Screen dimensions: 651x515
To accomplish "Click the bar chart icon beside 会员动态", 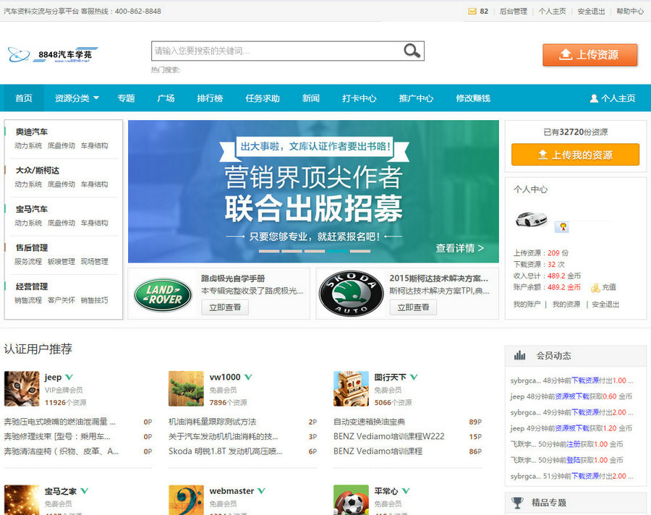I will pyautogui.click(x=519, y=356).
